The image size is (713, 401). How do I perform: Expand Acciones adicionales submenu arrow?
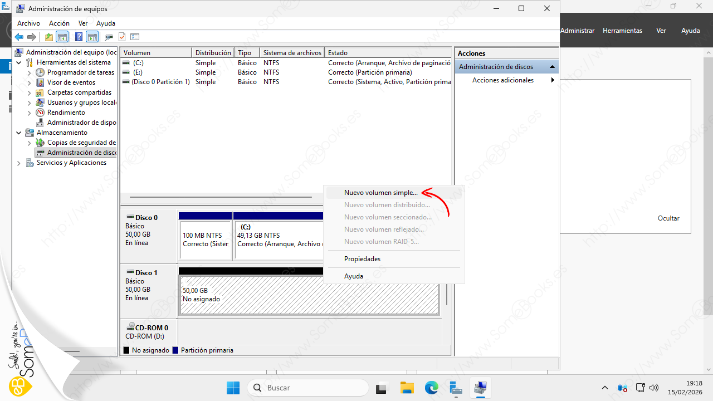553,80
